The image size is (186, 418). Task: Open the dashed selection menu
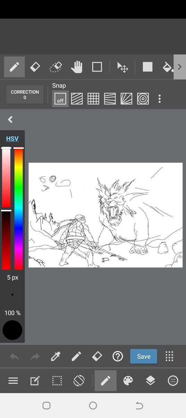point(57,381)
